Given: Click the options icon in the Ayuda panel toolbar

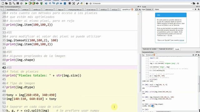Looking at the screenshot, I should pos(199,9).
